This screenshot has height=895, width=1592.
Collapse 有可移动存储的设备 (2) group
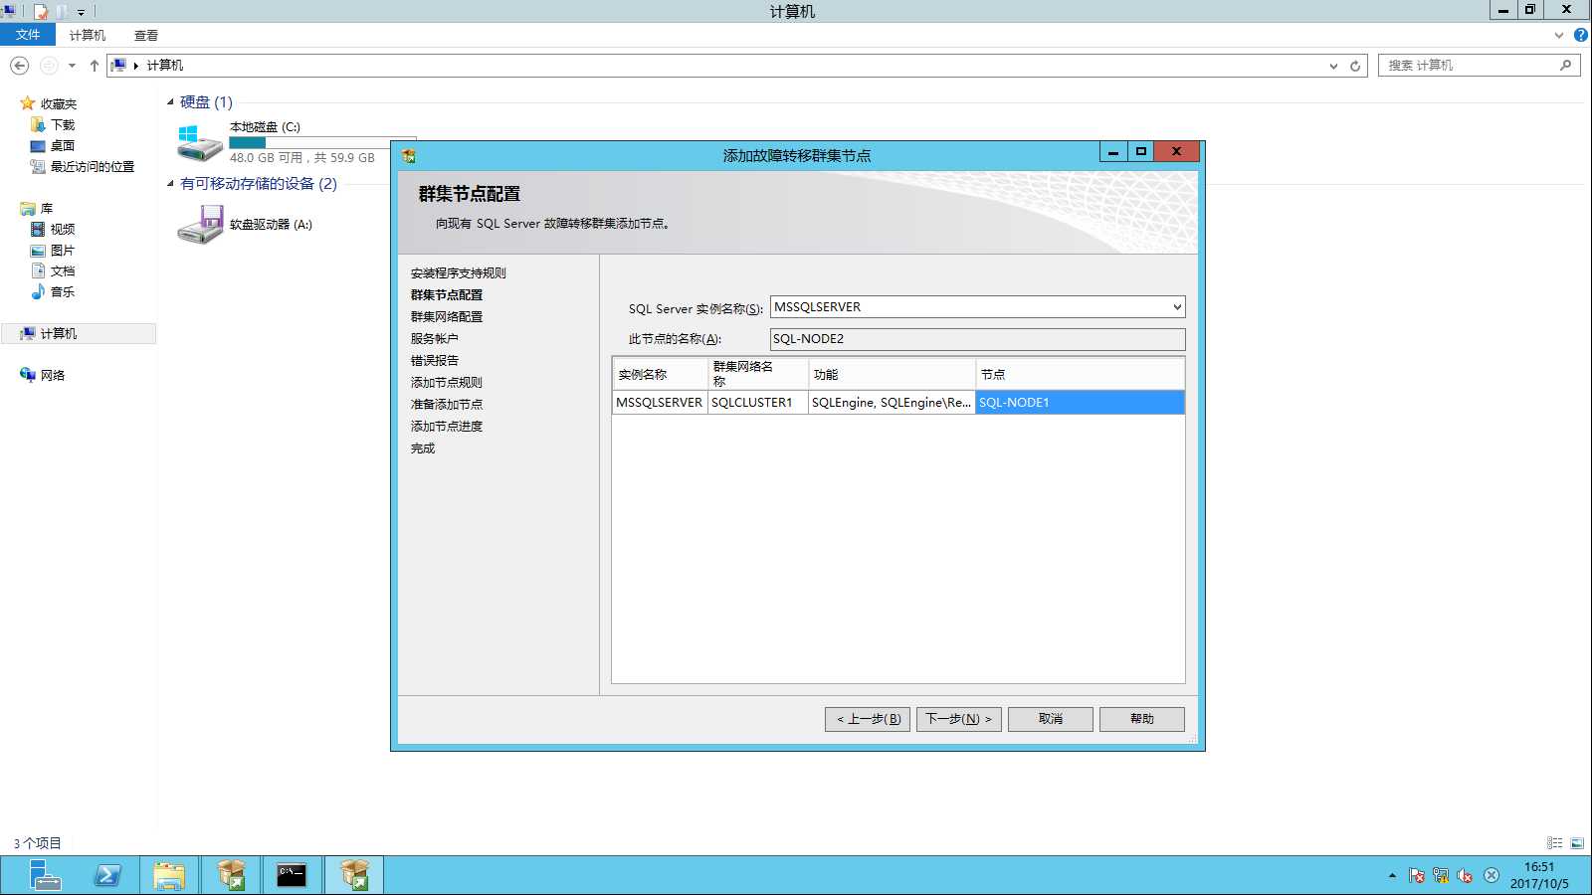pyautogui.click(x=170, y=184)
